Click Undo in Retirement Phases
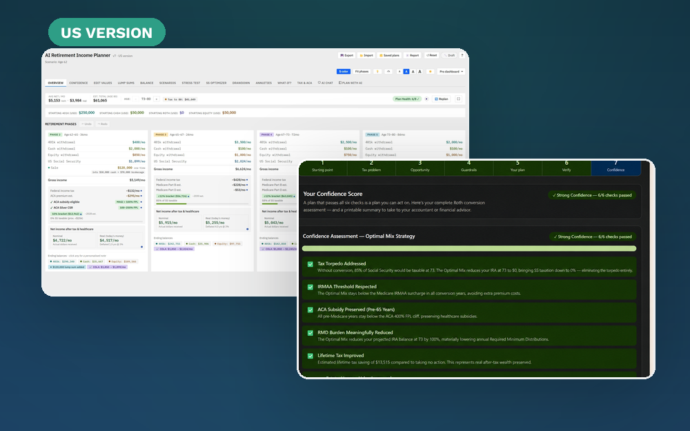The width and height of the screenshot is (690, 431). tap(87, 124)
